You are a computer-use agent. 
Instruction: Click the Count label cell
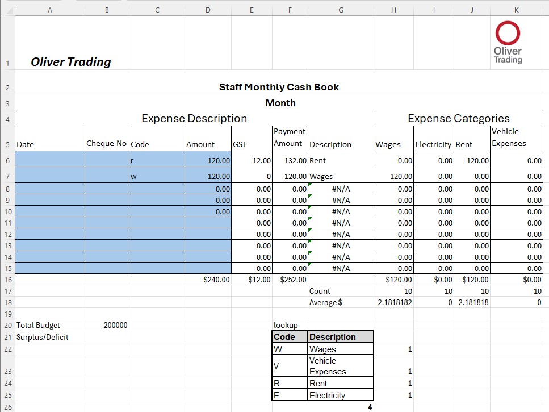[x=341, y=291]
